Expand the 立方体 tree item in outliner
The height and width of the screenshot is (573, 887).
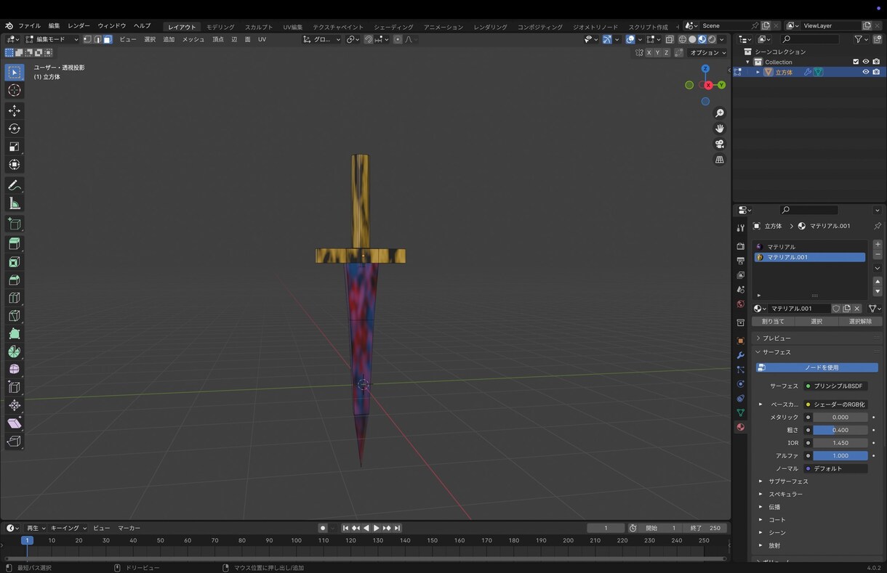click(758, 72)
